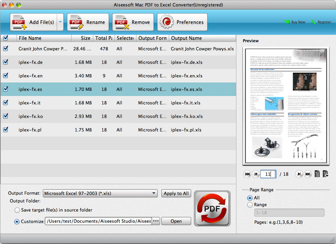The image size is (336, 244).
Task: Click output format cell for iplex-fx.de
Action: tap(152, 62)
